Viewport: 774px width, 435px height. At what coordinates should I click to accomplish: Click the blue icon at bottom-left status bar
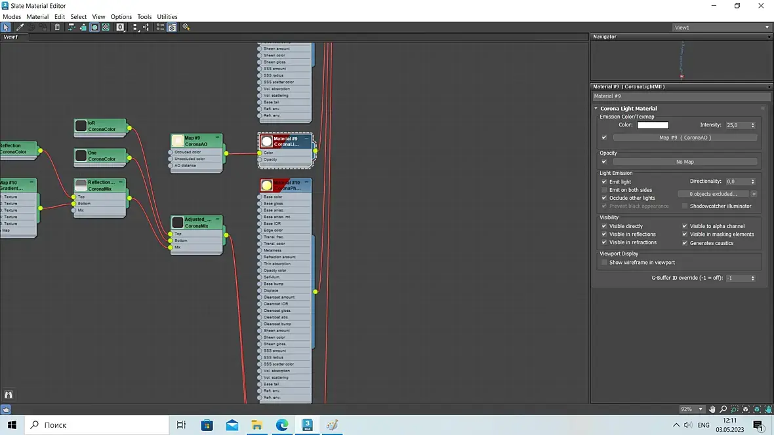[5, 409]
